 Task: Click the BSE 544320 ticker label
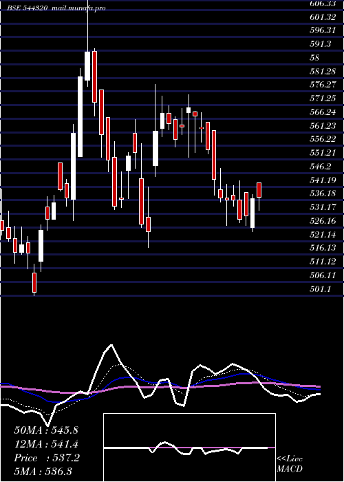[x=28, y=8]
